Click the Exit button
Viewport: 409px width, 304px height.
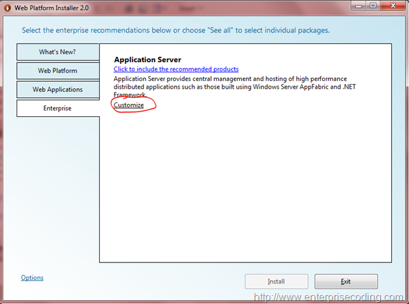pos(346,281)
